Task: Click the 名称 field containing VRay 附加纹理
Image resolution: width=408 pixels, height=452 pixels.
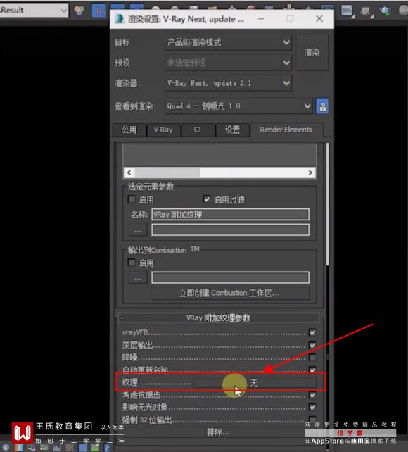Action: tap(230, 215)
